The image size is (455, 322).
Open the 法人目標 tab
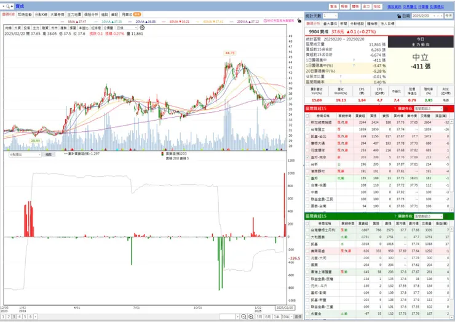click(387, 23)
